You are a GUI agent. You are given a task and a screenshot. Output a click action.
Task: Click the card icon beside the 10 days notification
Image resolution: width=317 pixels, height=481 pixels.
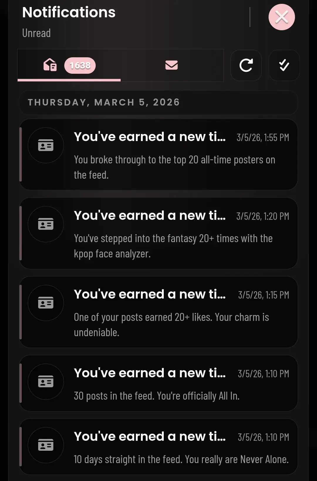(x=46, y=445)
